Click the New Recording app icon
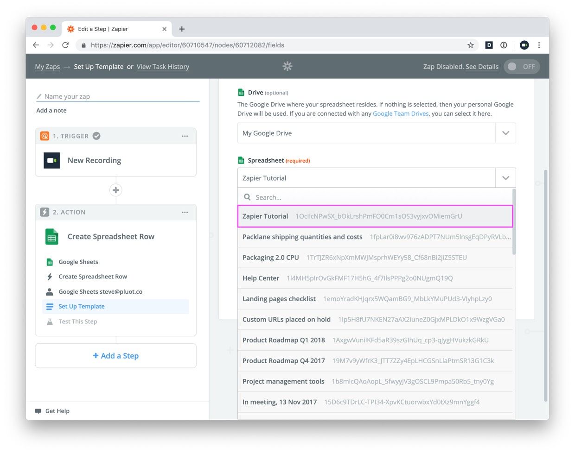This screenshot has width=575, height=454. (x=52, y=160)
